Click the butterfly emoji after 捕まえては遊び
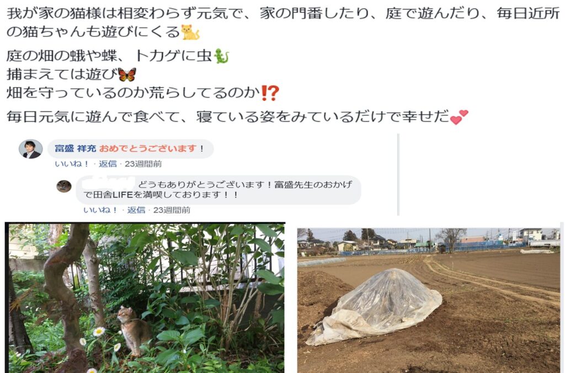Image resolution: width=565 pixels, height=373 pixels. [127, 74]
